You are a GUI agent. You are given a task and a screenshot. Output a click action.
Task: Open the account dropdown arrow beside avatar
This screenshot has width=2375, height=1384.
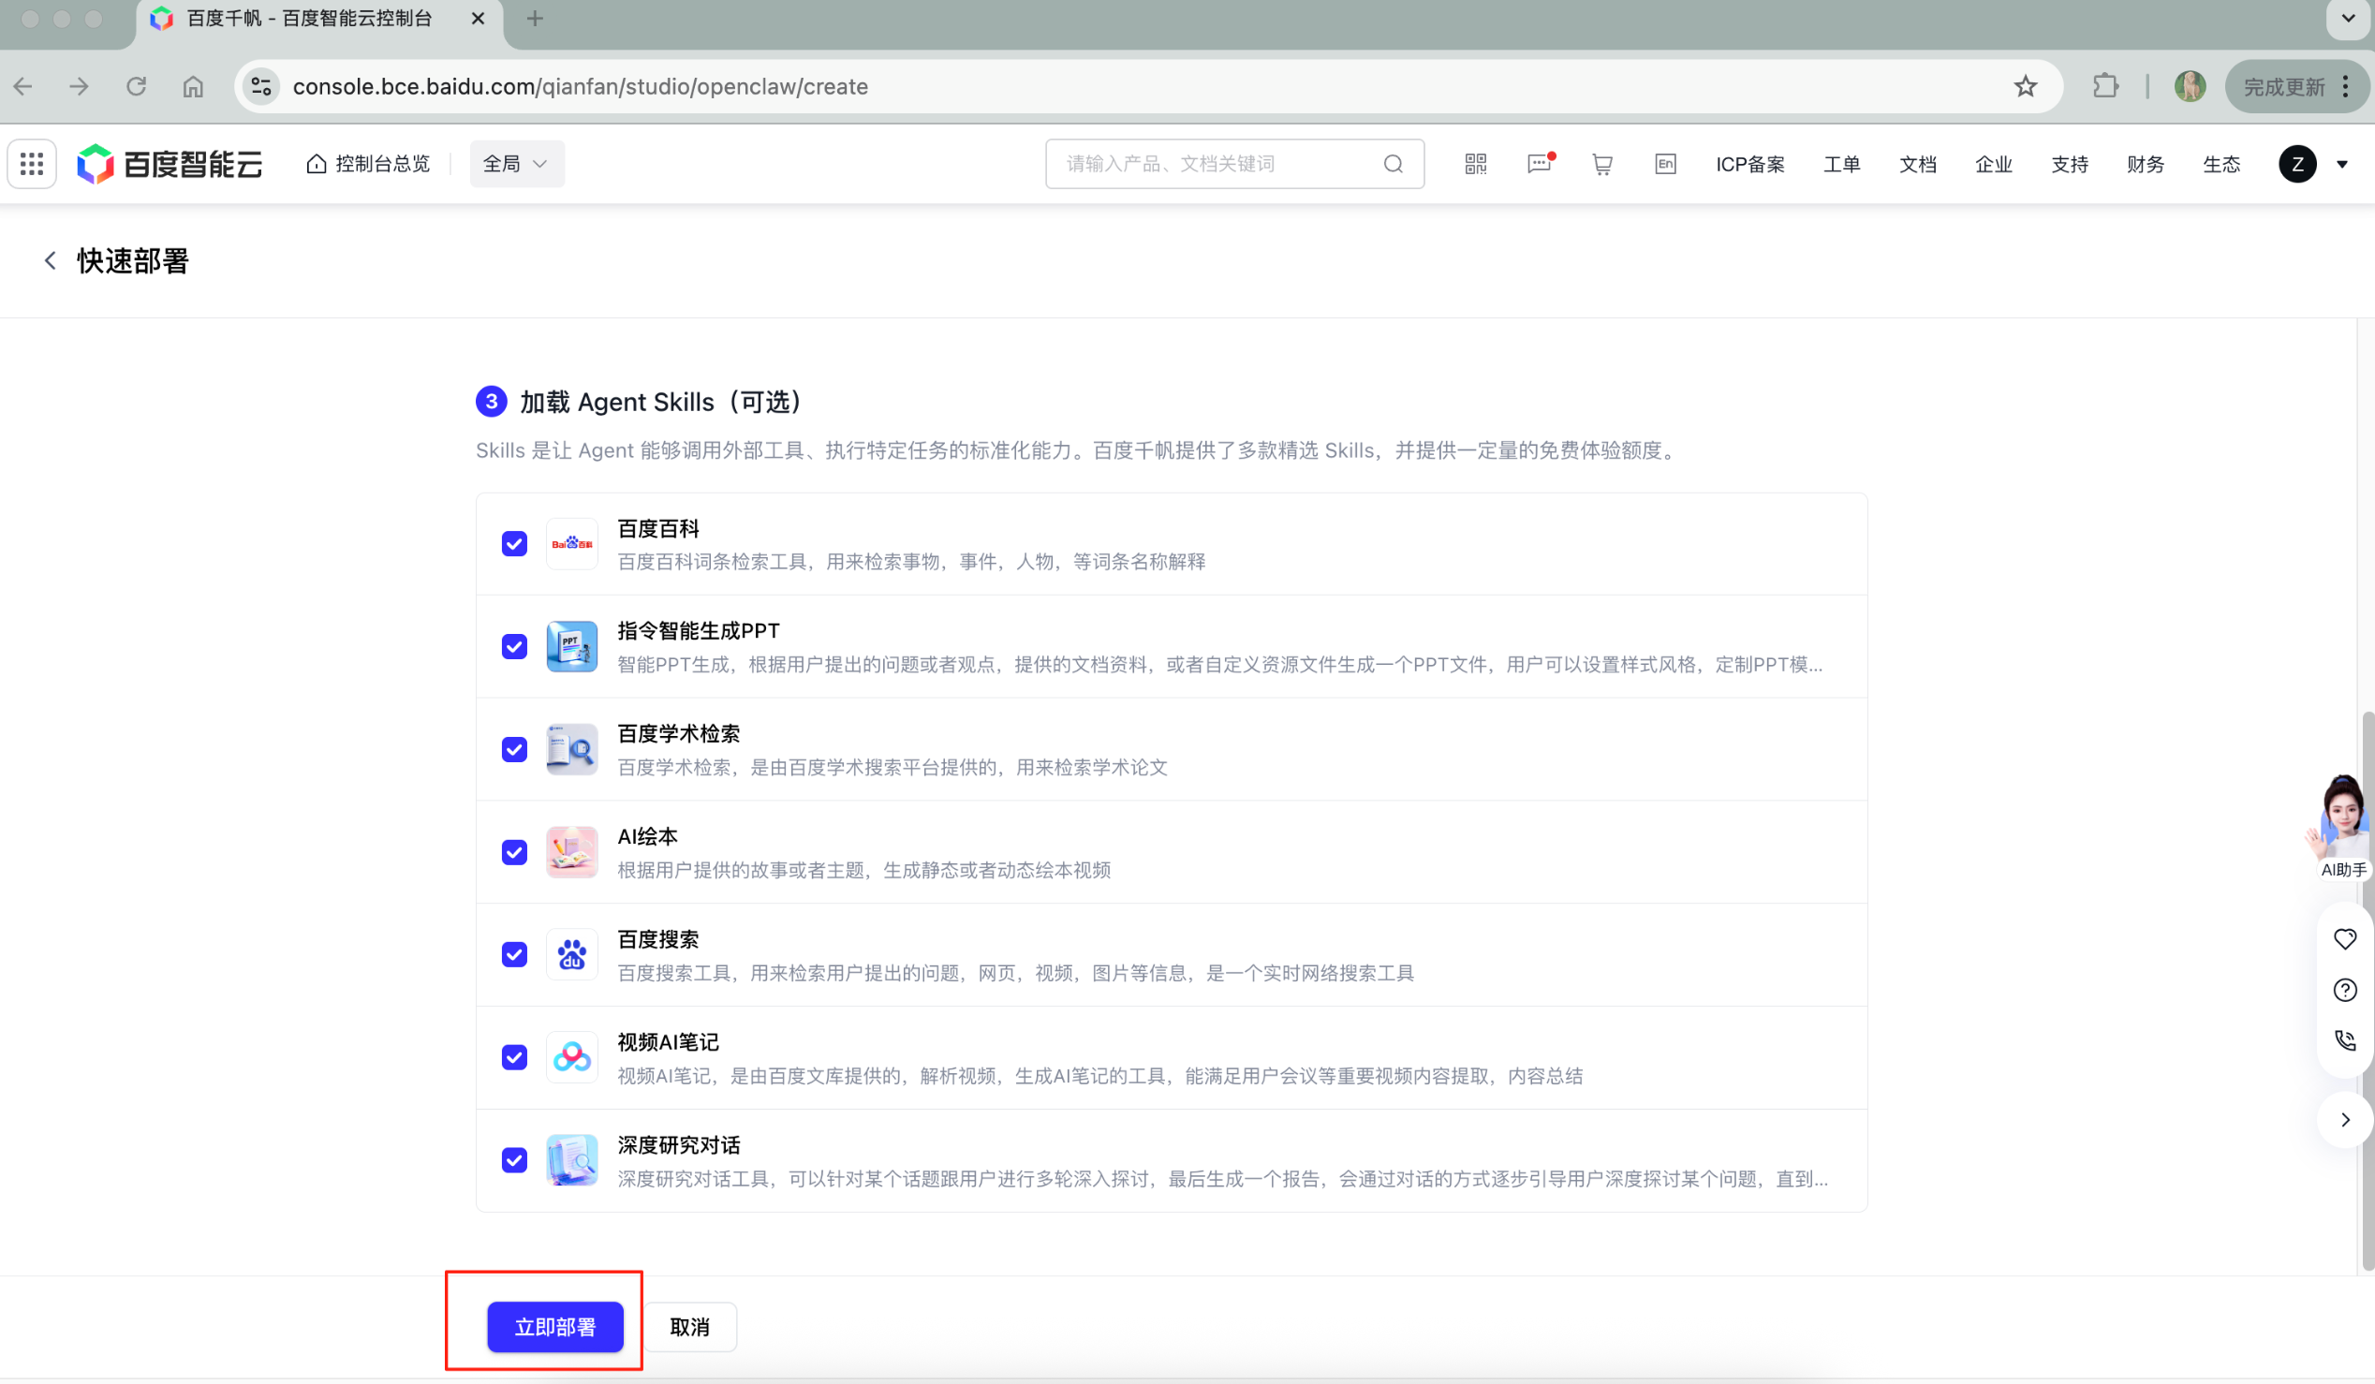tap(2342, 164)
